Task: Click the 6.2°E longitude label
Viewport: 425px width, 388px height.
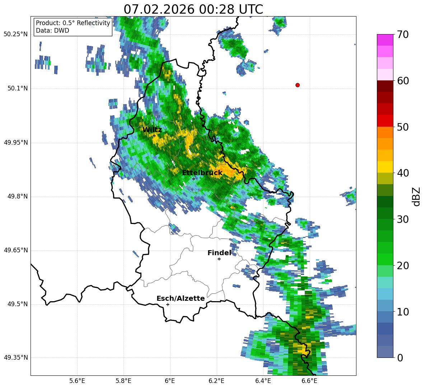Action: [x=216, y=381]
